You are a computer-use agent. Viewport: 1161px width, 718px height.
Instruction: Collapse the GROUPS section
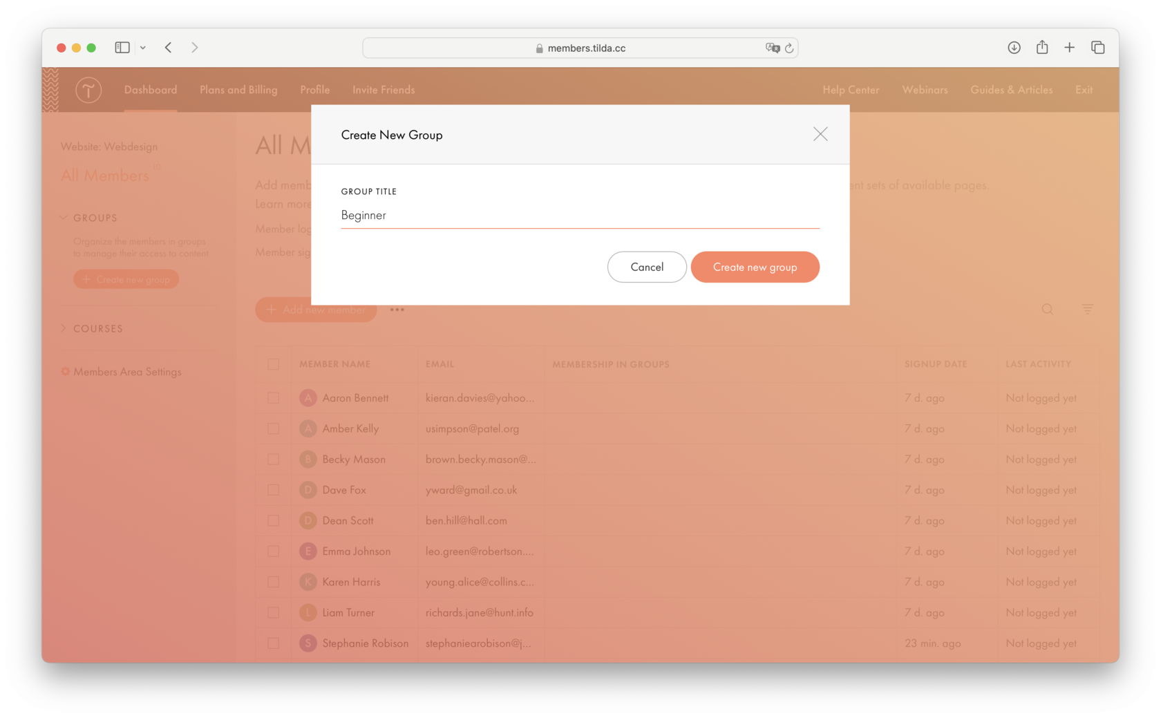[x=63, y=217]
